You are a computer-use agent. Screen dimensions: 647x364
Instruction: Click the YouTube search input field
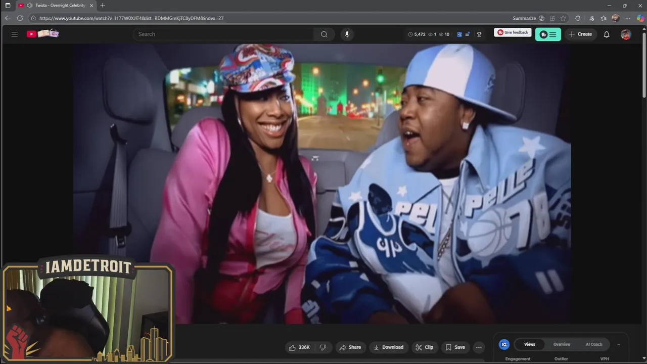[223, 34]
